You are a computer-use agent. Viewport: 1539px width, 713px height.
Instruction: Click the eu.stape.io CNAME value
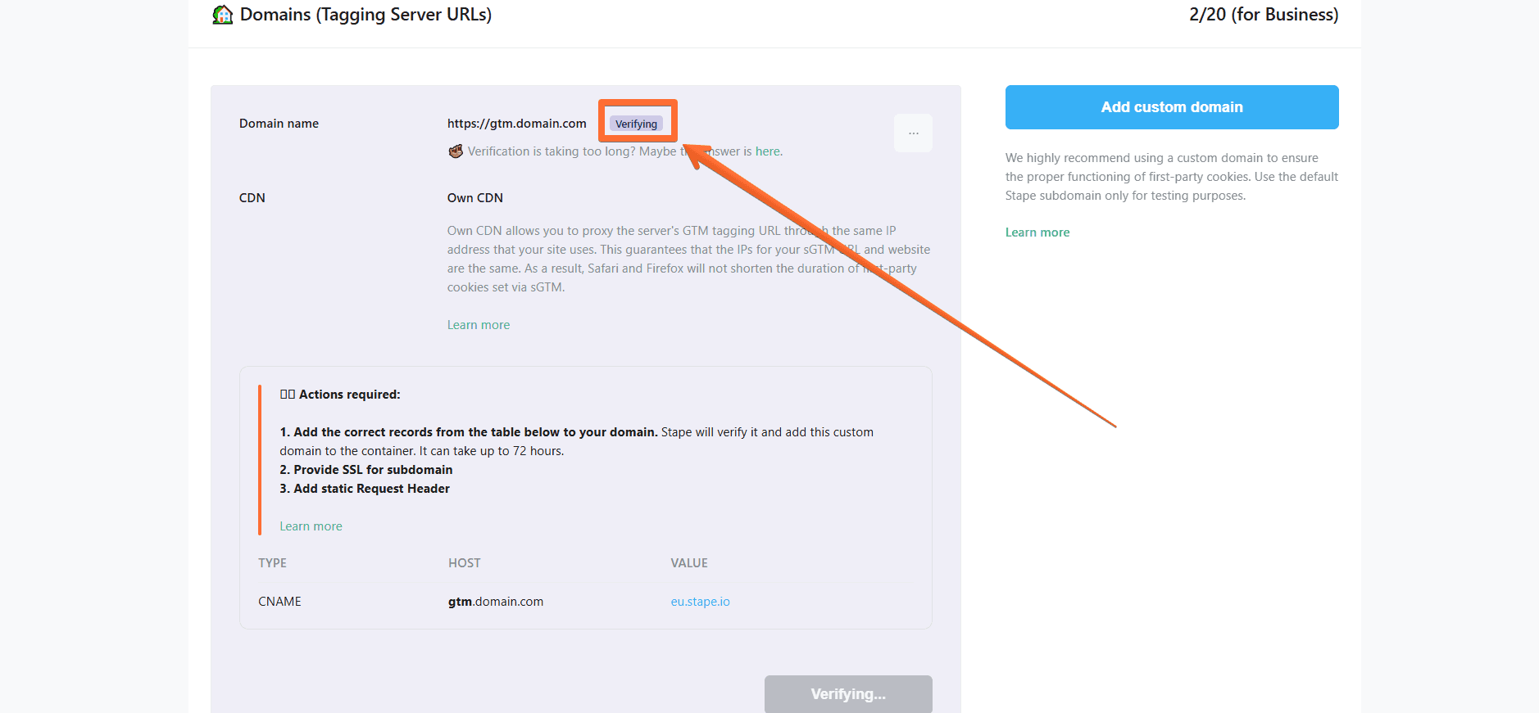(x=700, y=602)
